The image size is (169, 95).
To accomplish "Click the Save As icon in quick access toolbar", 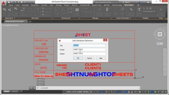I will [18, 2].
